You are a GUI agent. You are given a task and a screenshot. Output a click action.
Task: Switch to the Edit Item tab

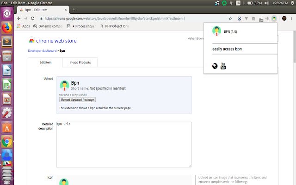[x=45, y=62]
